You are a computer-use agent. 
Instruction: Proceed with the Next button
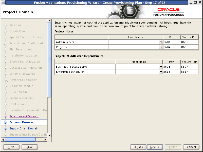pos(155,147)
